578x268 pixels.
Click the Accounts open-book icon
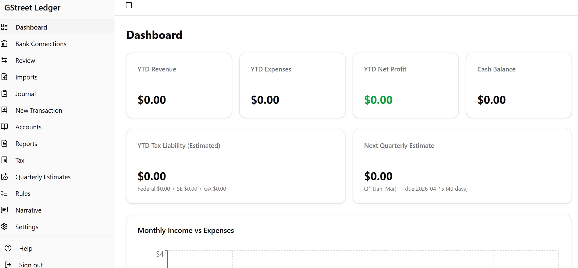tap(5, 127)
